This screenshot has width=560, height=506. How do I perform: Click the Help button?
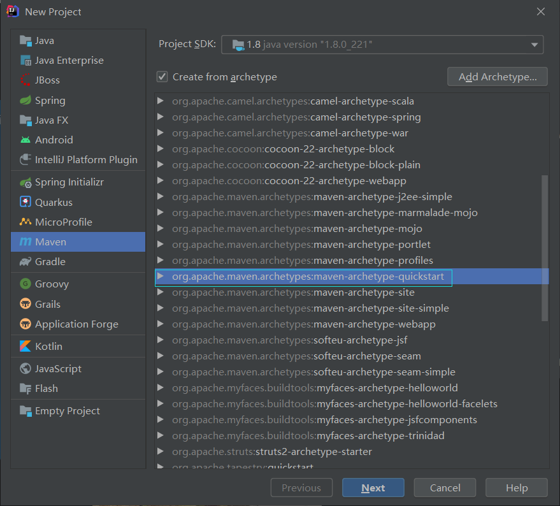pyautogui.click(x=517, y=488)
